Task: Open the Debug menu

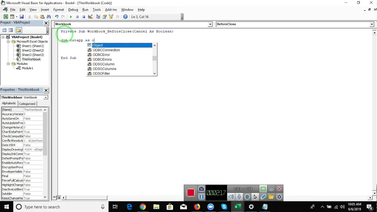Action: click(73, 10)
